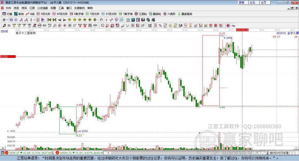Open the calculator icon in toolbar
Viewport: 299px width, 161px height.
click(133, 20)
